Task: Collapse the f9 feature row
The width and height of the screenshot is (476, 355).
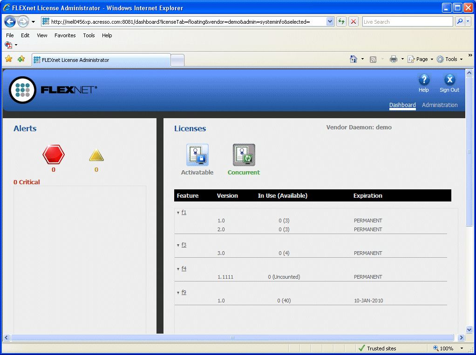Action: click(178, 293)
